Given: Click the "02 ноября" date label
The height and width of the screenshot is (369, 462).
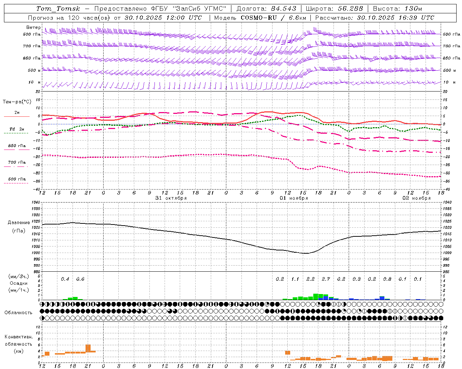Looking at the screenshot, I should coord(417,198).
